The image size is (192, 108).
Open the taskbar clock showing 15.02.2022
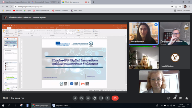coord(181,105)
